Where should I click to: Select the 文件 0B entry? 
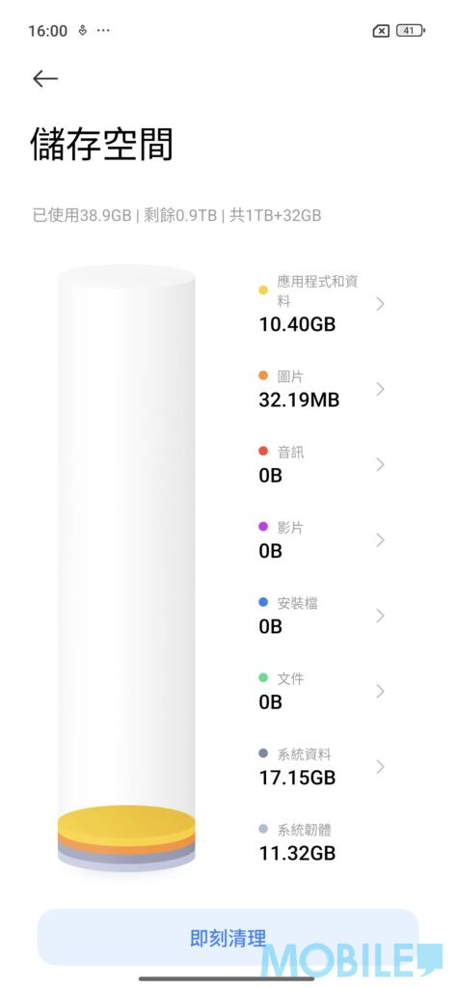click(321, 691)
